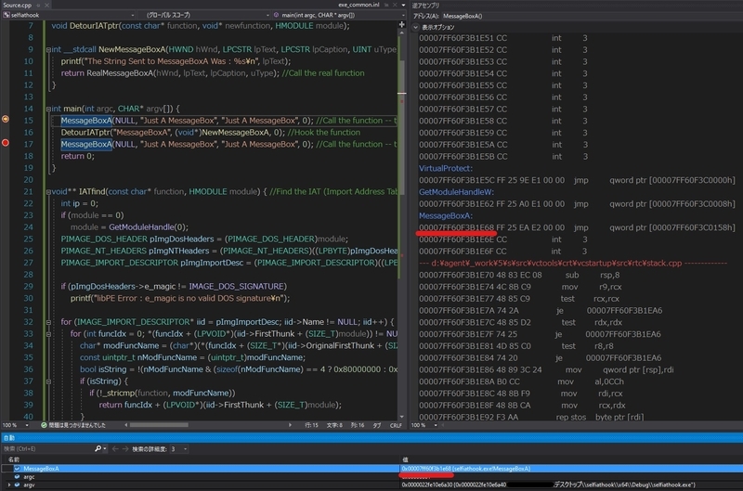Click the CRLF line ending indicator
This screenshot has height=491, width=743.
coord(396,425)
